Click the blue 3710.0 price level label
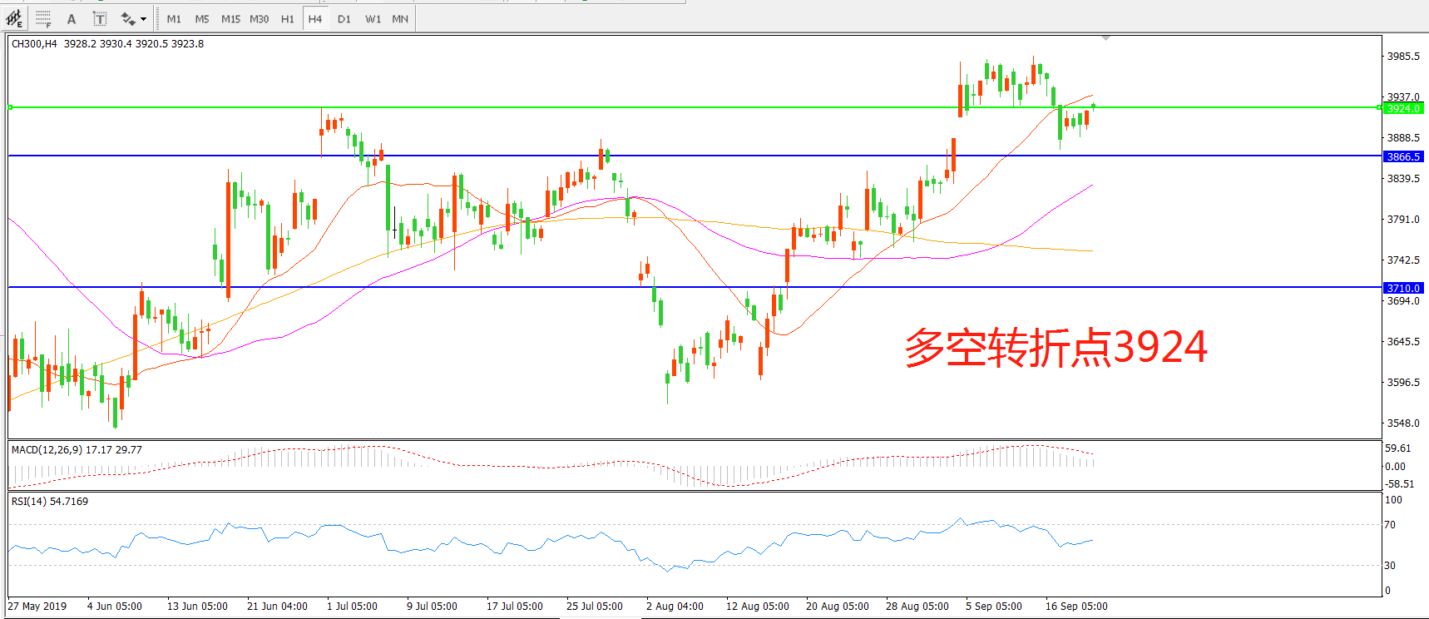The height and width of the screenshot is (619, 1429). [x=1403, y=288]
